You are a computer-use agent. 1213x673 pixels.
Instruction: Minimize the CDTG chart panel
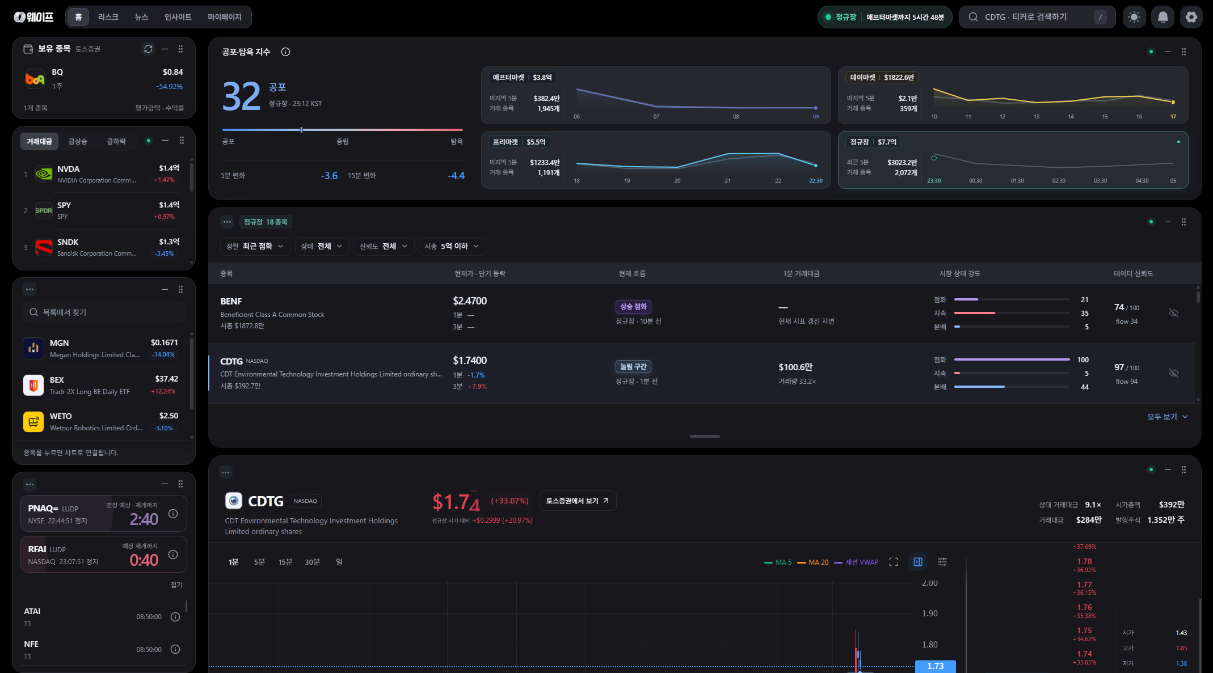click(x=1168, y=469)
